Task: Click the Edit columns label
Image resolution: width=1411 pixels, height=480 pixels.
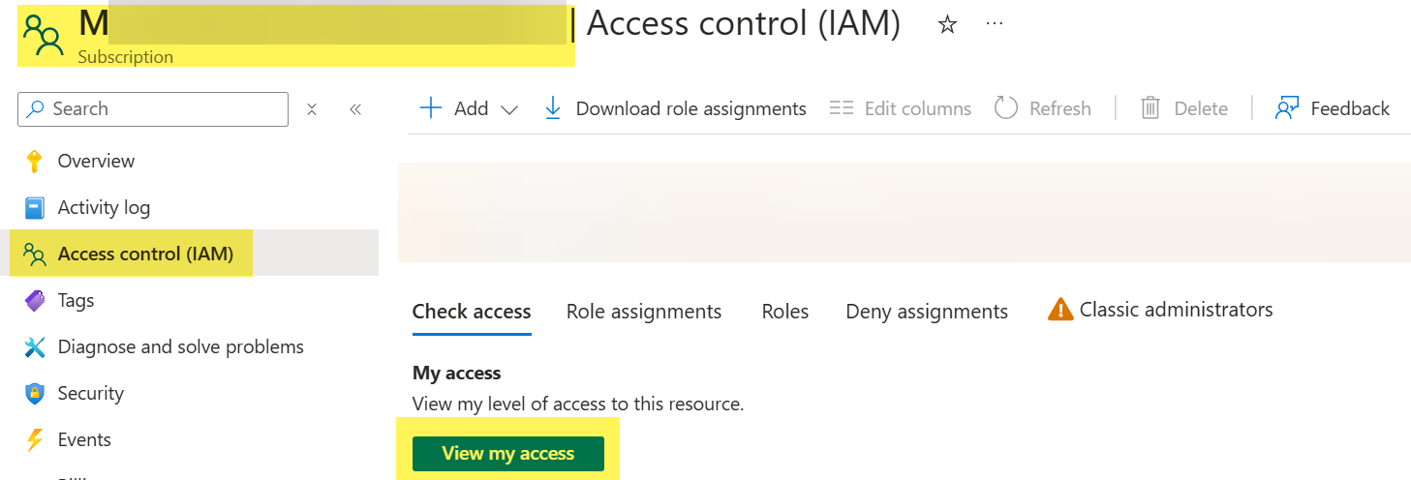Action: 918,108
